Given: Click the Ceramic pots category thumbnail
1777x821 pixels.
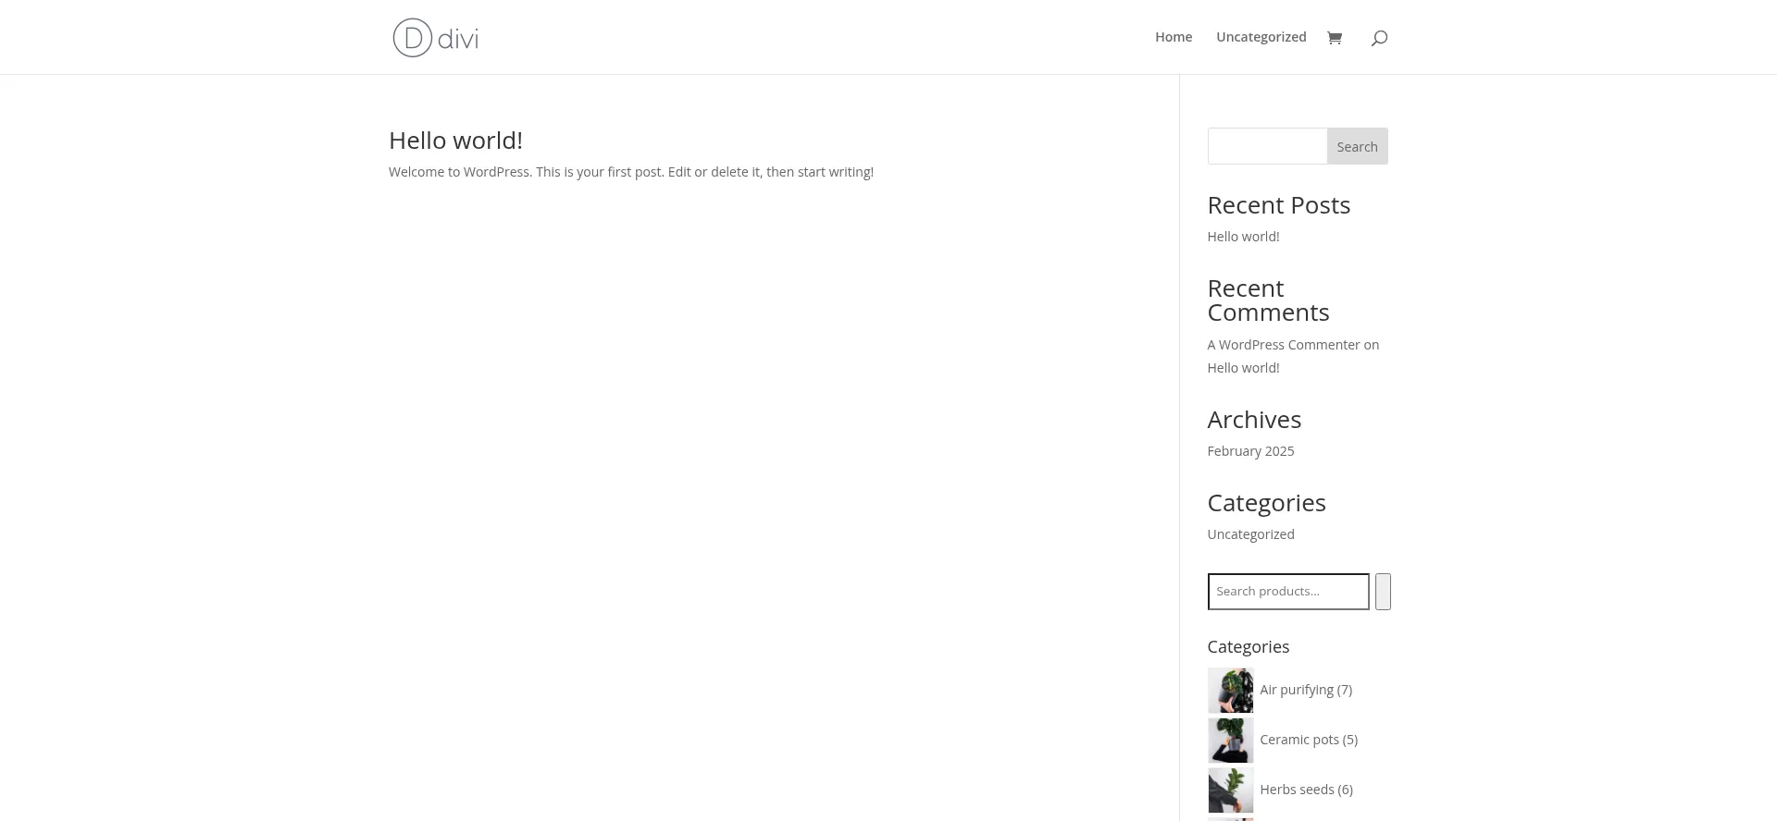Looking at the screenshot, I should [1230, 741].
